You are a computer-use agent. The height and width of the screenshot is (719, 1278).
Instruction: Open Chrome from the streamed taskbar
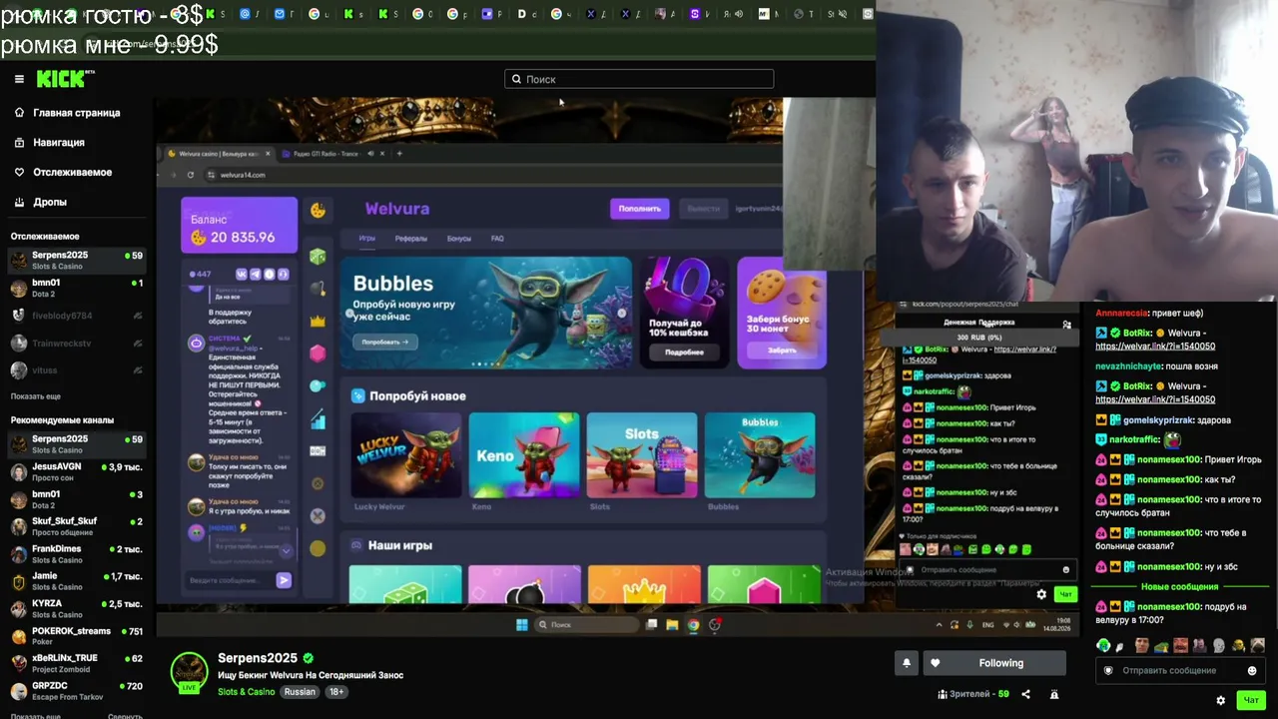[693, 625]
